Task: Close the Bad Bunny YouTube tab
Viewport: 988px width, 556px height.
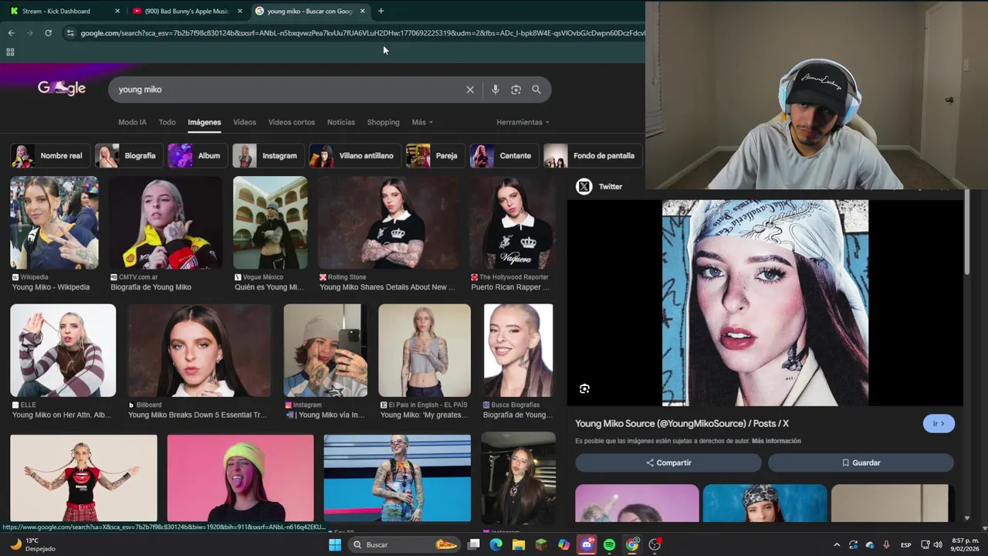Action: click(240, 11)
